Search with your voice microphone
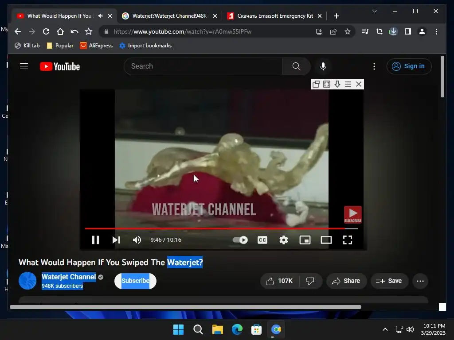The height and width of the screenshot is (340, 454). click(323, 66)
